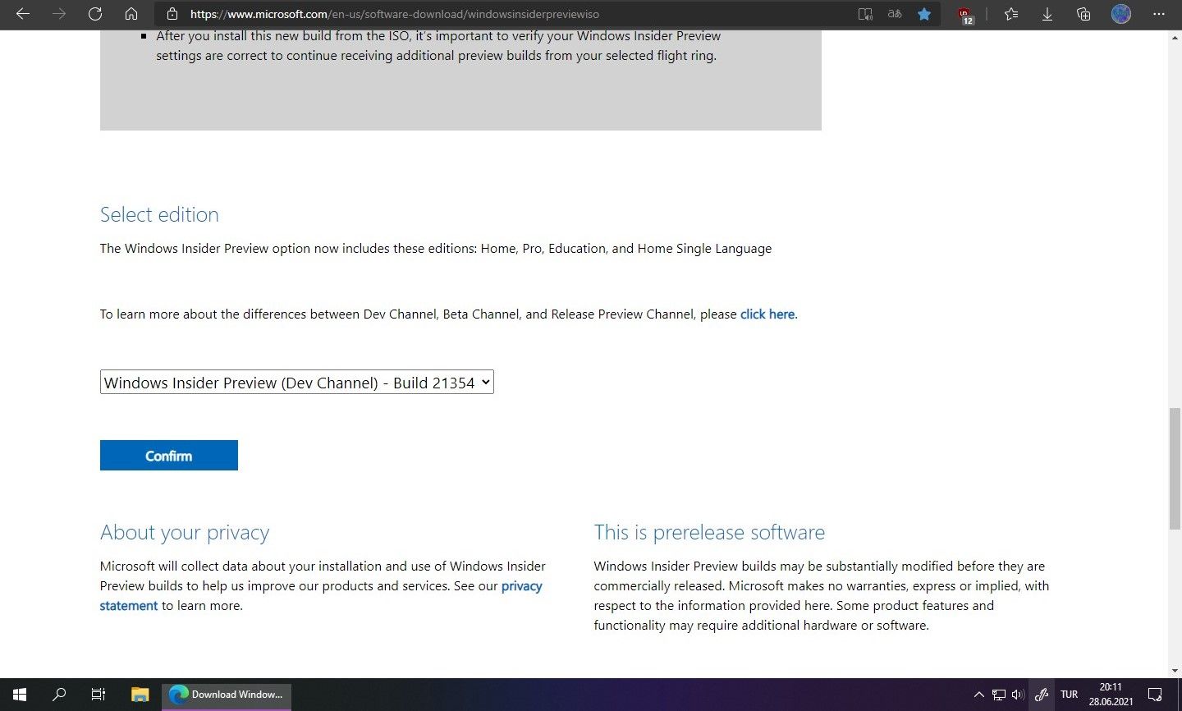The width and height of the screenshot is (1182, 711).
Task: Open the volume control tray icon
Action: pyautogui.click(x=1019, y=695)
